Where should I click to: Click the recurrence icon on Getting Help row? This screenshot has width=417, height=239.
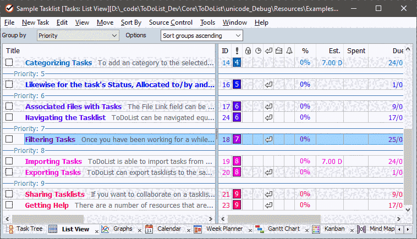coord(268,205)
